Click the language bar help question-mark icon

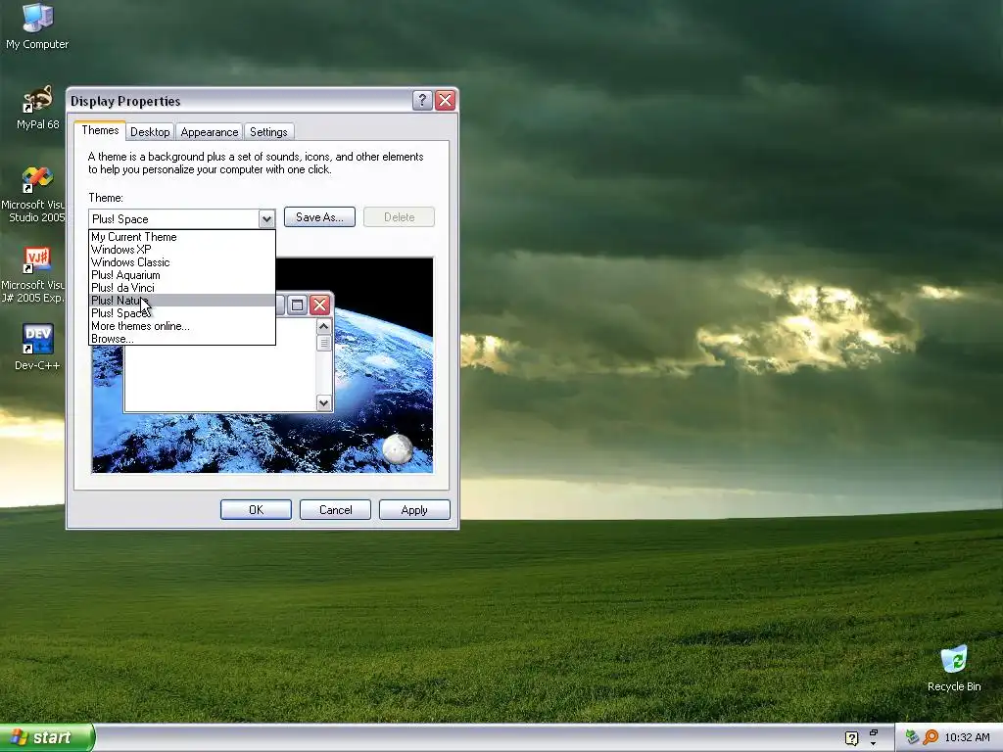(x=851, y=738)
